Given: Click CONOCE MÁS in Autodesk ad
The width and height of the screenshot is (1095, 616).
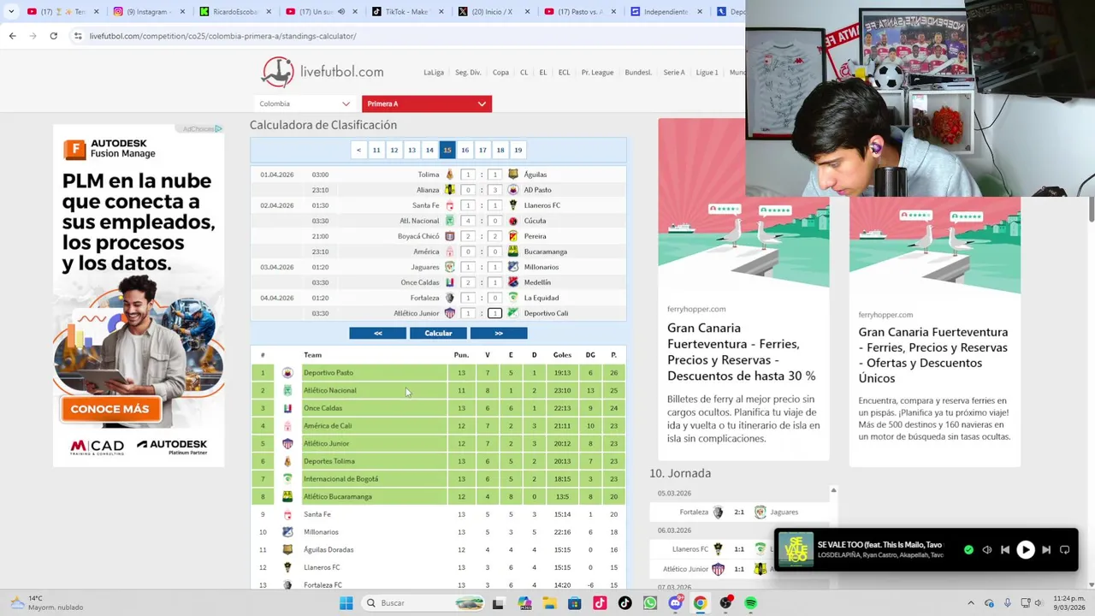Looking at the screenshot, I should tap(109, 409).
